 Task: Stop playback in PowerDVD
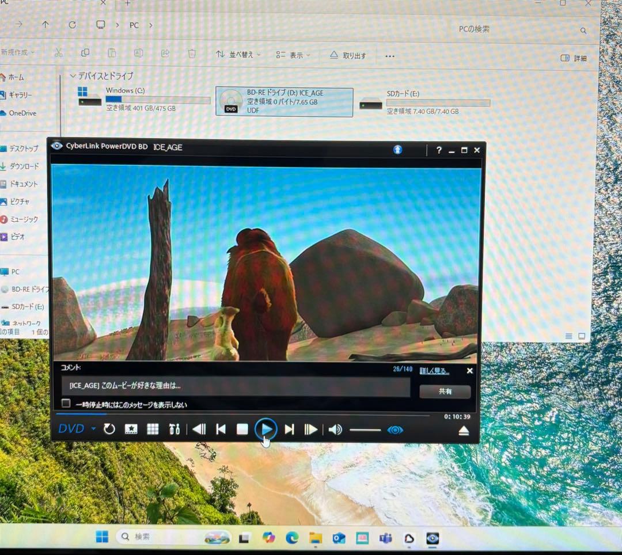click(x=242, y=429)
